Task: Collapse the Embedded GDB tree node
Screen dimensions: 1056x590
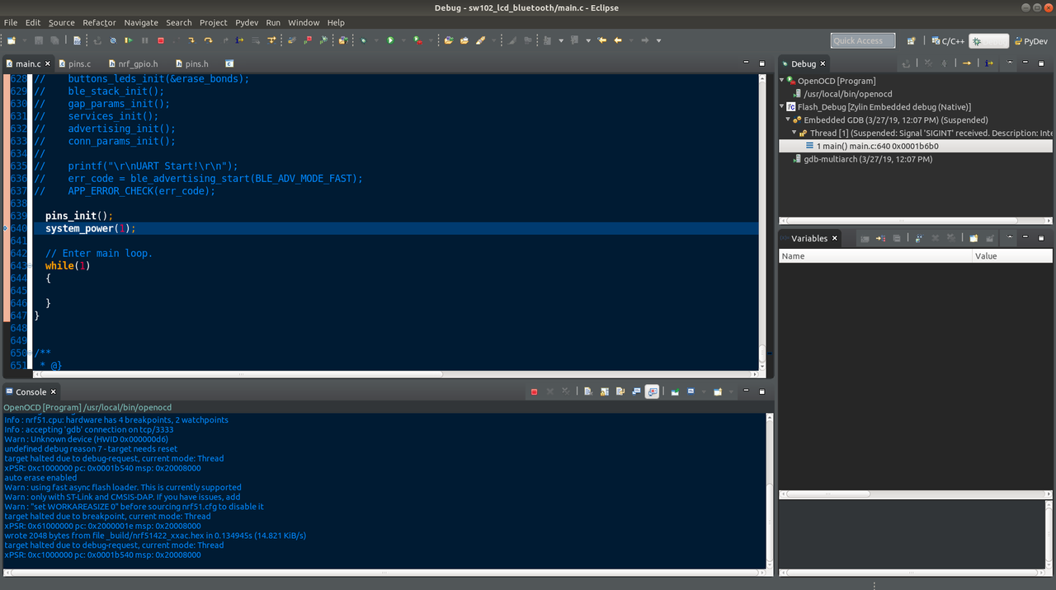Action: pos(790,119)
